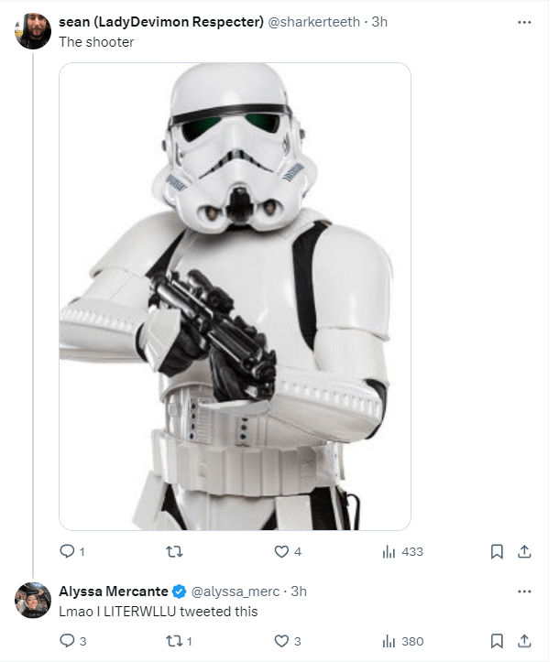Share sean's stormtrooper tweet
Screen dimensions: 559x662
pyautogui.click(x=524, y=551)
